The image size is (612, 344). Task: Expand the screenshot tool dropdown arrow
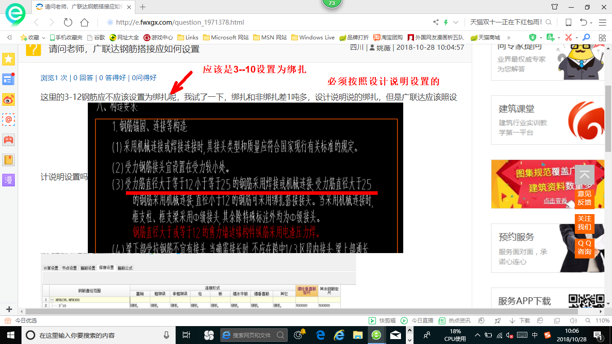pos(577,38)
